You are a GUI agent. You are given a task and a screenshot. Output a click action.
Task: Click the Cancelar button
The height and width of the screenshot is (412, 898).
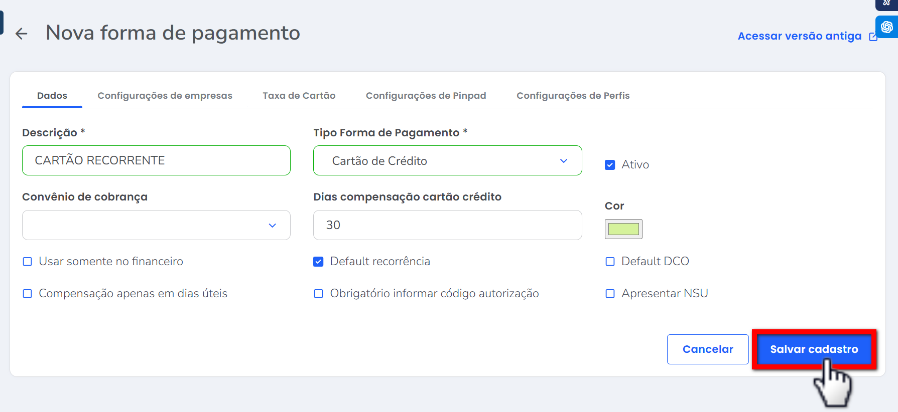(x=707, y=349)
